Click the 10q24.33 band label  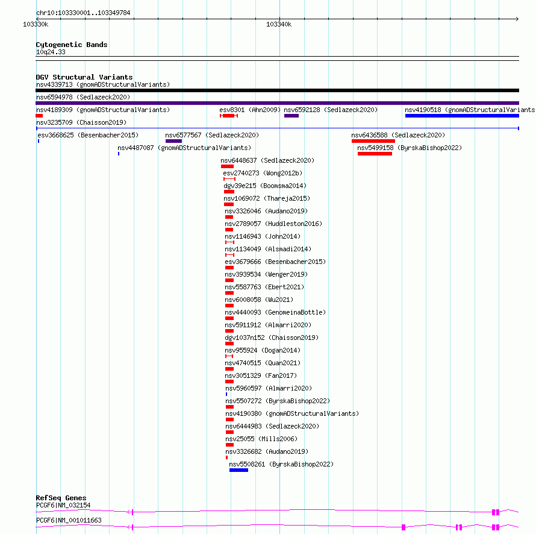point(51,52)
